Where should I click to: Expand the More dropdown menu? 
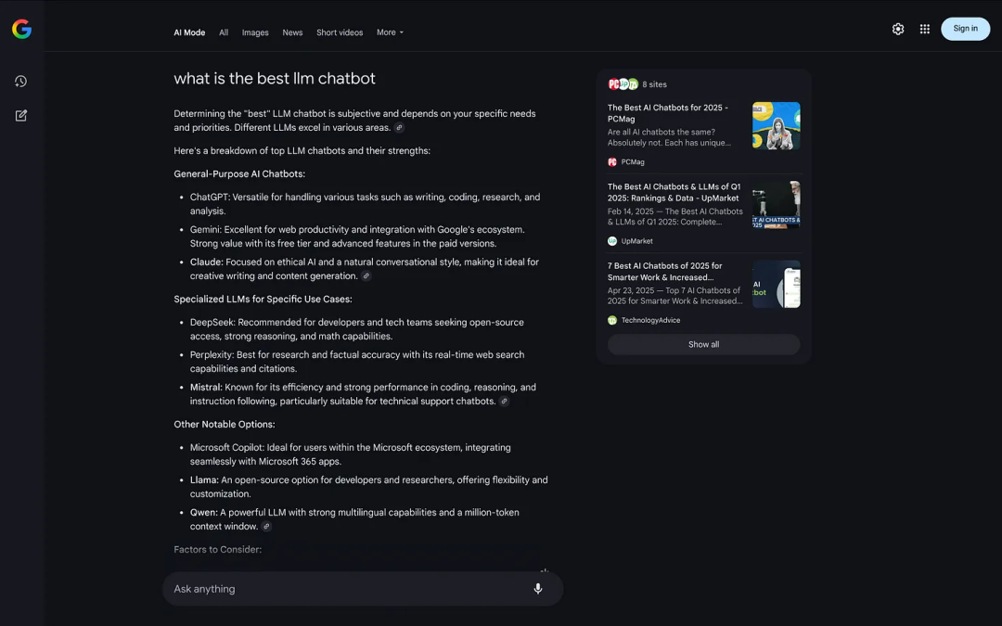point(390,32)
